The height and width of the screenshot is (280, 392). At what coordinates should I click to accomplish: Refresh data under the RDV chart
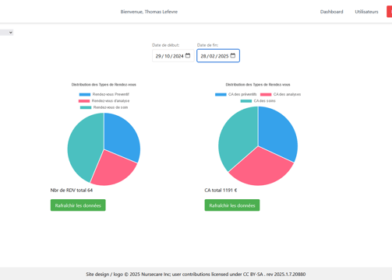tap(78, 205)
